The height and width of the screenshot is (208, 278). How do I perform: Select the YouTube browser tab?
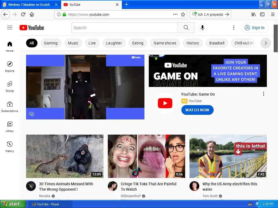91,5
